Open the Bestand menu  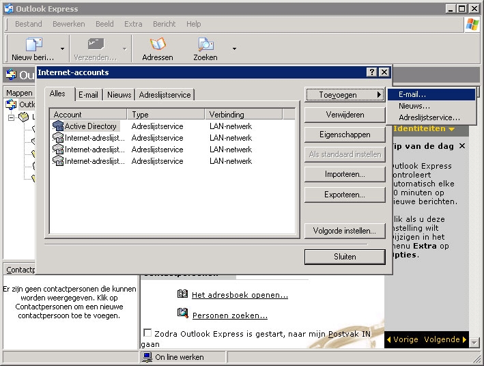pyautogui.click(x=29, y=24)
